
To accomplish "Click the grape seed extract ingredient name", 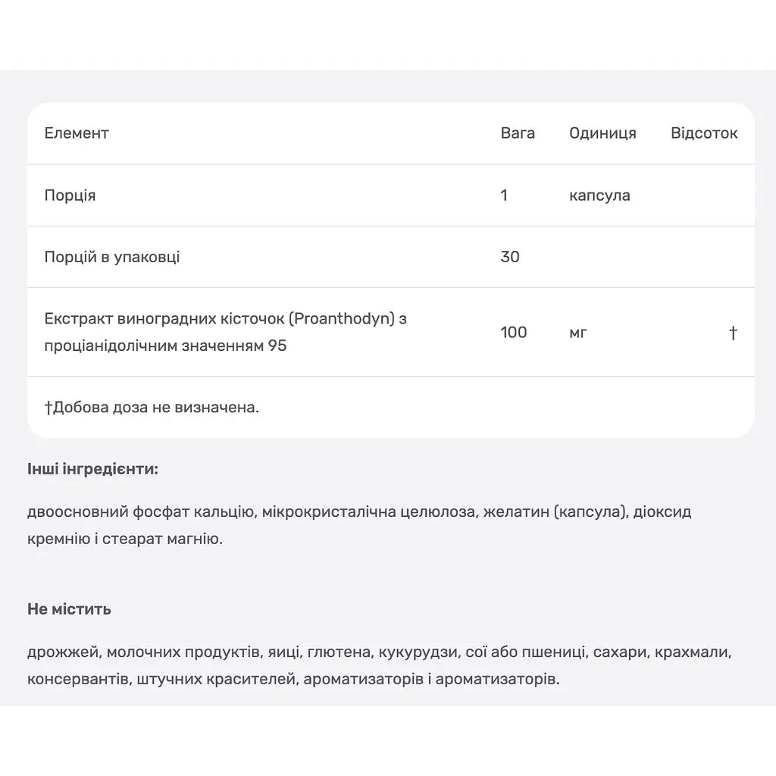I will (x=225, y=332).
